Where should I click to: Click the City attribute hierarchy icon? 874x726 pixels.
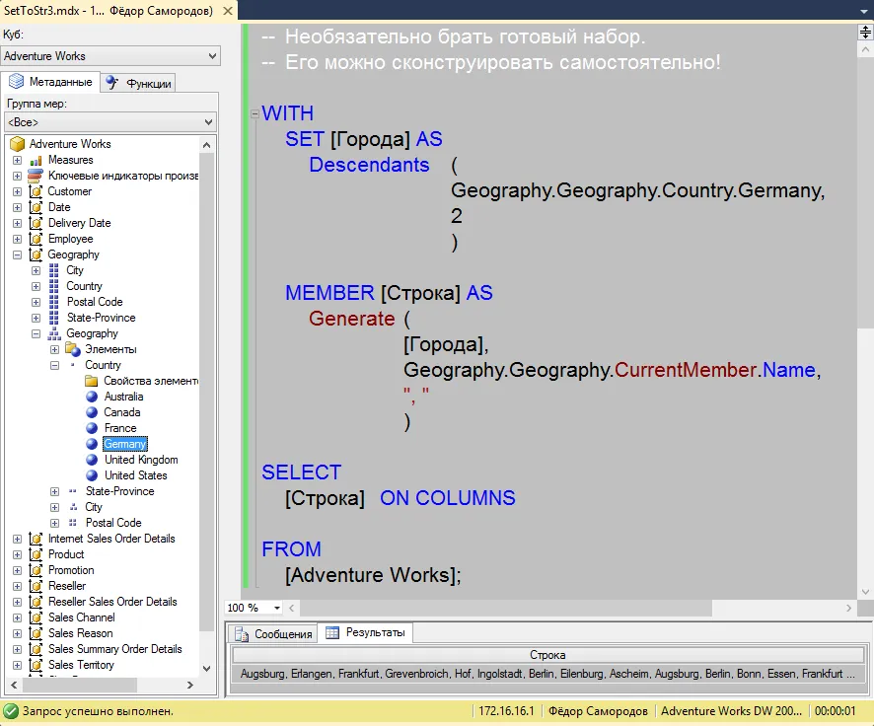pyautogui.click(x=54, y=270)
